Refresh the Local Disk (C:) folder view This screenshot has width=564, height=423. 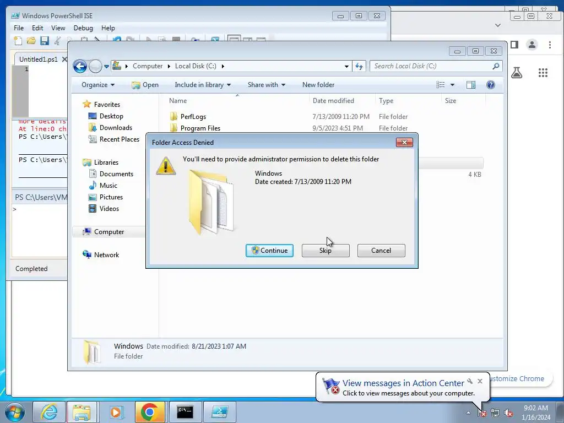coord(359,66)
